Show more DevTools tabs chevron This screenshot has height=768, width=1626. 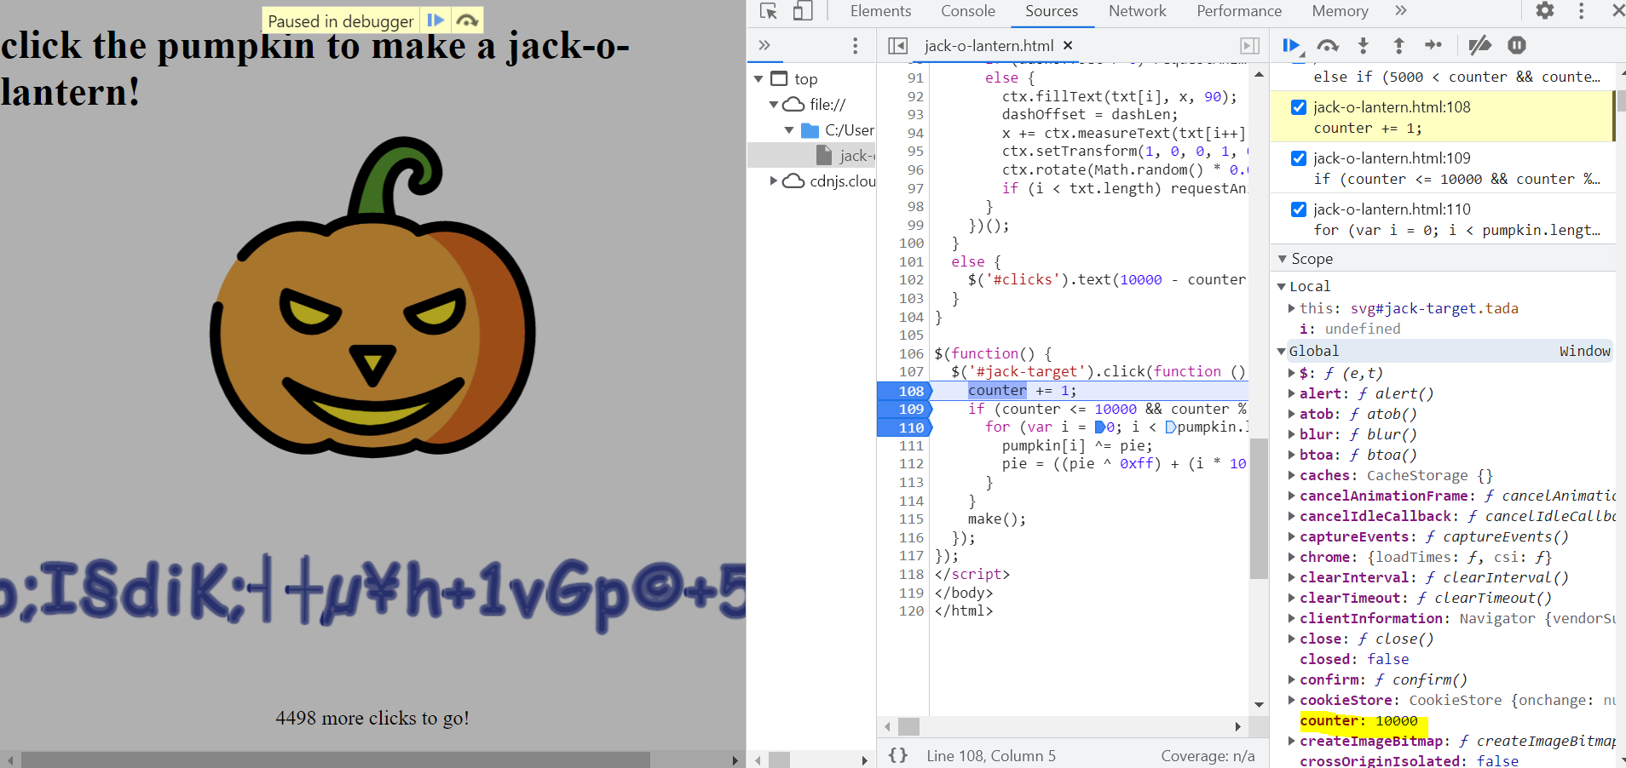[1401, 11]
